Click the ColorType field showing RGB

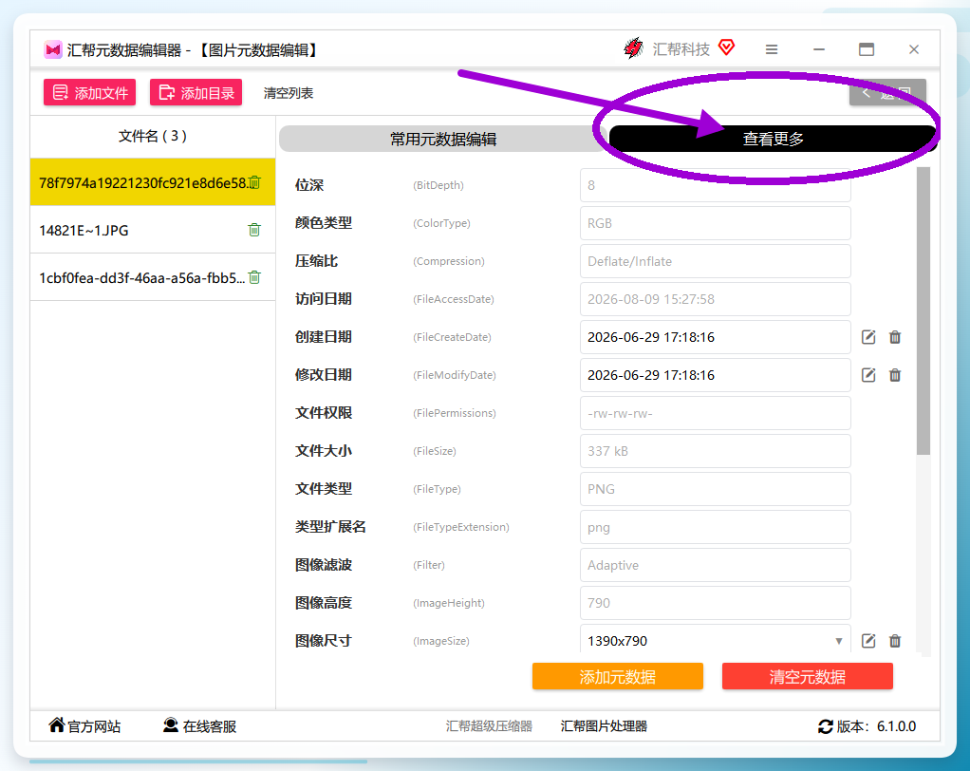pyautogui.click(x=715, y=223)
